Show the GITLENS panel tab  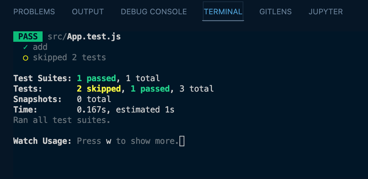pos(275,12)
